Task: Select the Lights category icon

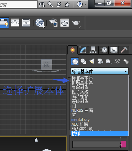Action: click(x=92, y=61)
